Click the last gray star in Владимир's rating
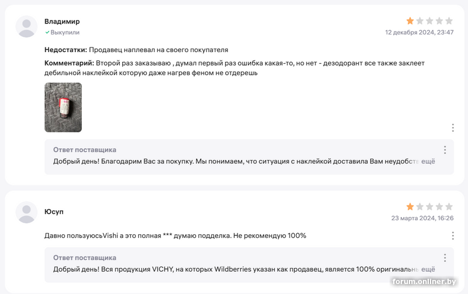The width and height of the screenshot is (468, 294). [x=449, y=21]
